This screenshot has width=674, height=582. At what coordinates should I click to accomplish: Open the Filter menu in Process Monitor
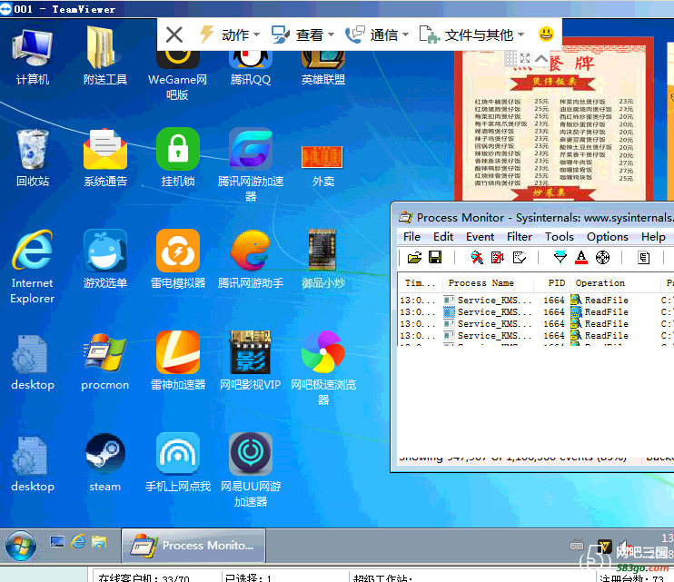click(x=520, y=237)
